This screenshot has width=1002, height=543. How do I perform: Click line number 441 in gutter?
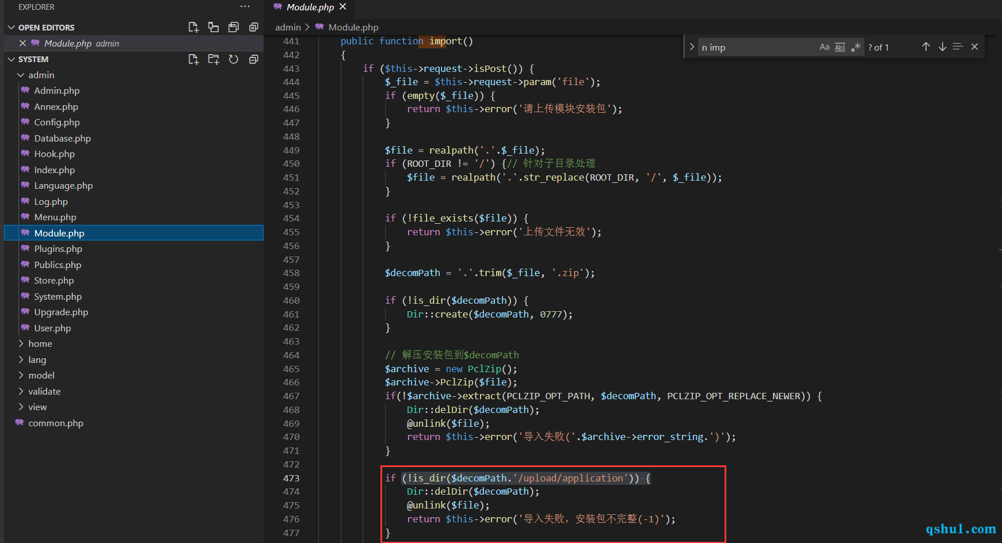[291, 41]
